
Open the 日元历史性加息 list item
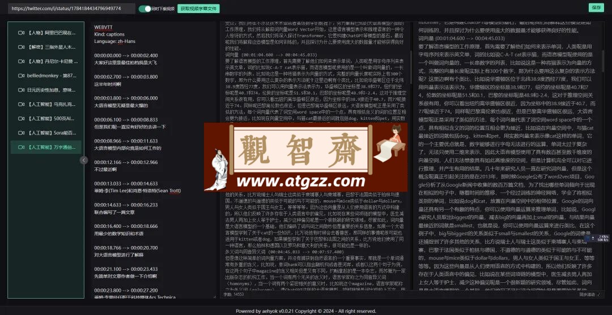pos(46,90)
